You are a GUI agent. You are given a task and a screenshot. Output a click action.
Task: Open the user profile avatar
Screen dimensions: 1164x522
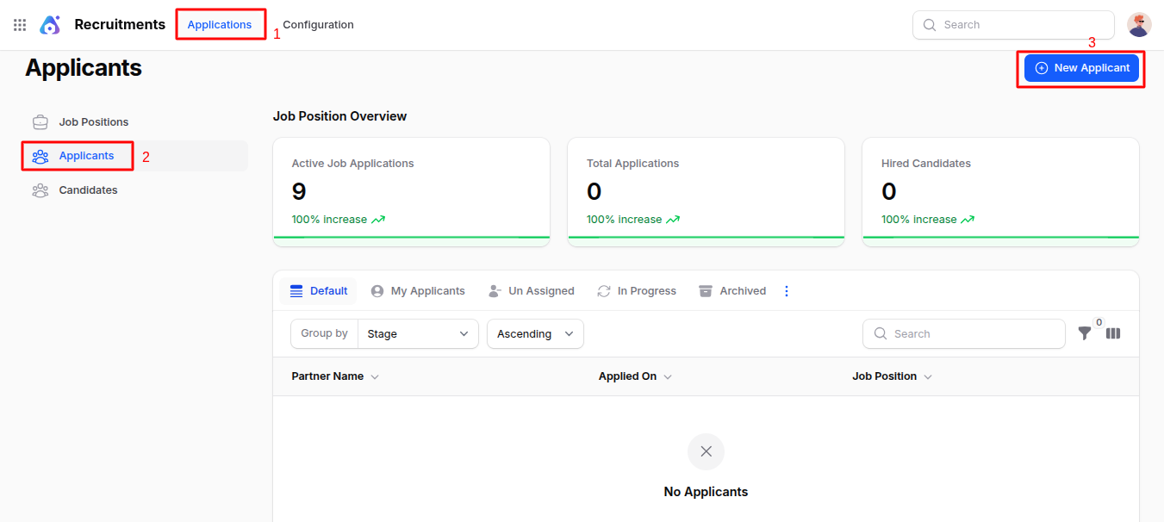pos(1139,24)
